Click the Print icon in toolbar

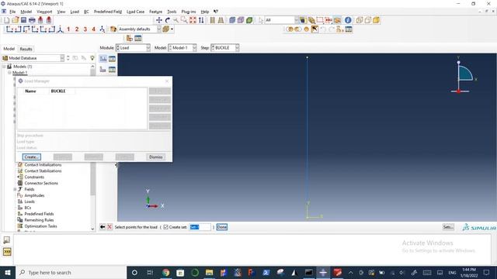(x=32, y=20)
